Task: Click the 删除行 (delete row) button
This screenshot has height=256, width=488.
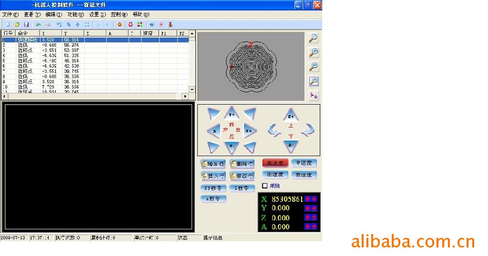Action: [x=242, y=164]
